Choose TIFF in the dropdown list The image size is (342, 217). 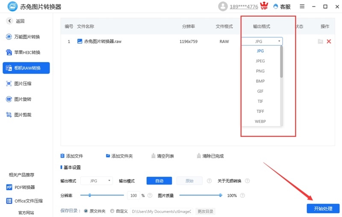(x=260, y=111)
